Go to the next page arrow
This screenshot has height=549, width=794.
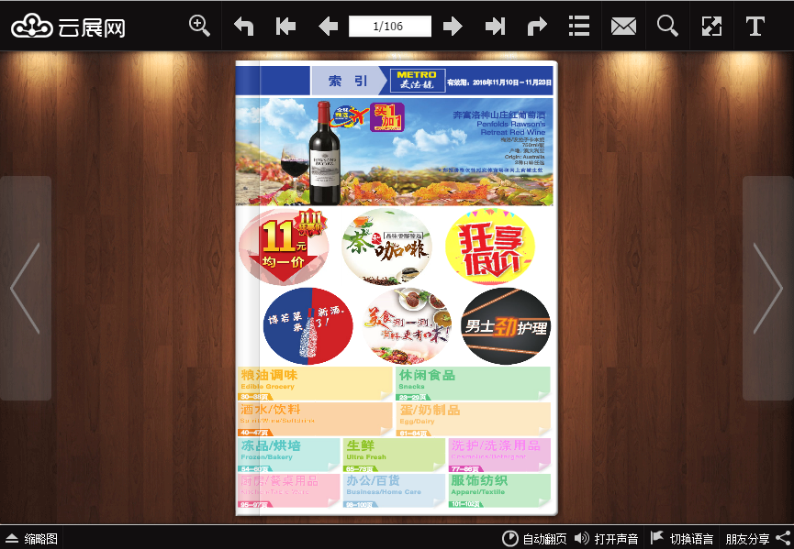pos(453,26)
